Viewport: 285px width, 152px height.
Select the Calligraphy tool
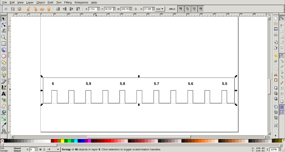pyautogui.click(x=4, y=88)
